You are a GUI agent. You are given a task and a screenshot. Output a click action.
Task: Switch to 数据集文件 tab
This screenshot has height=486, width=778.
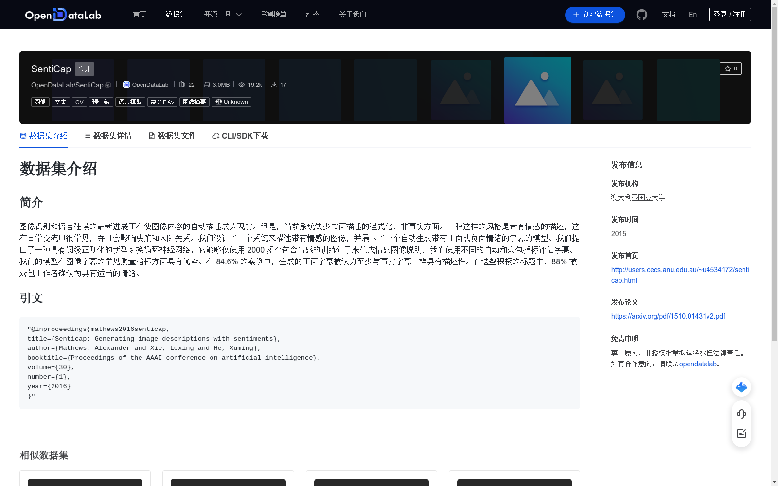pyautogui.click(x=172, y=136)
